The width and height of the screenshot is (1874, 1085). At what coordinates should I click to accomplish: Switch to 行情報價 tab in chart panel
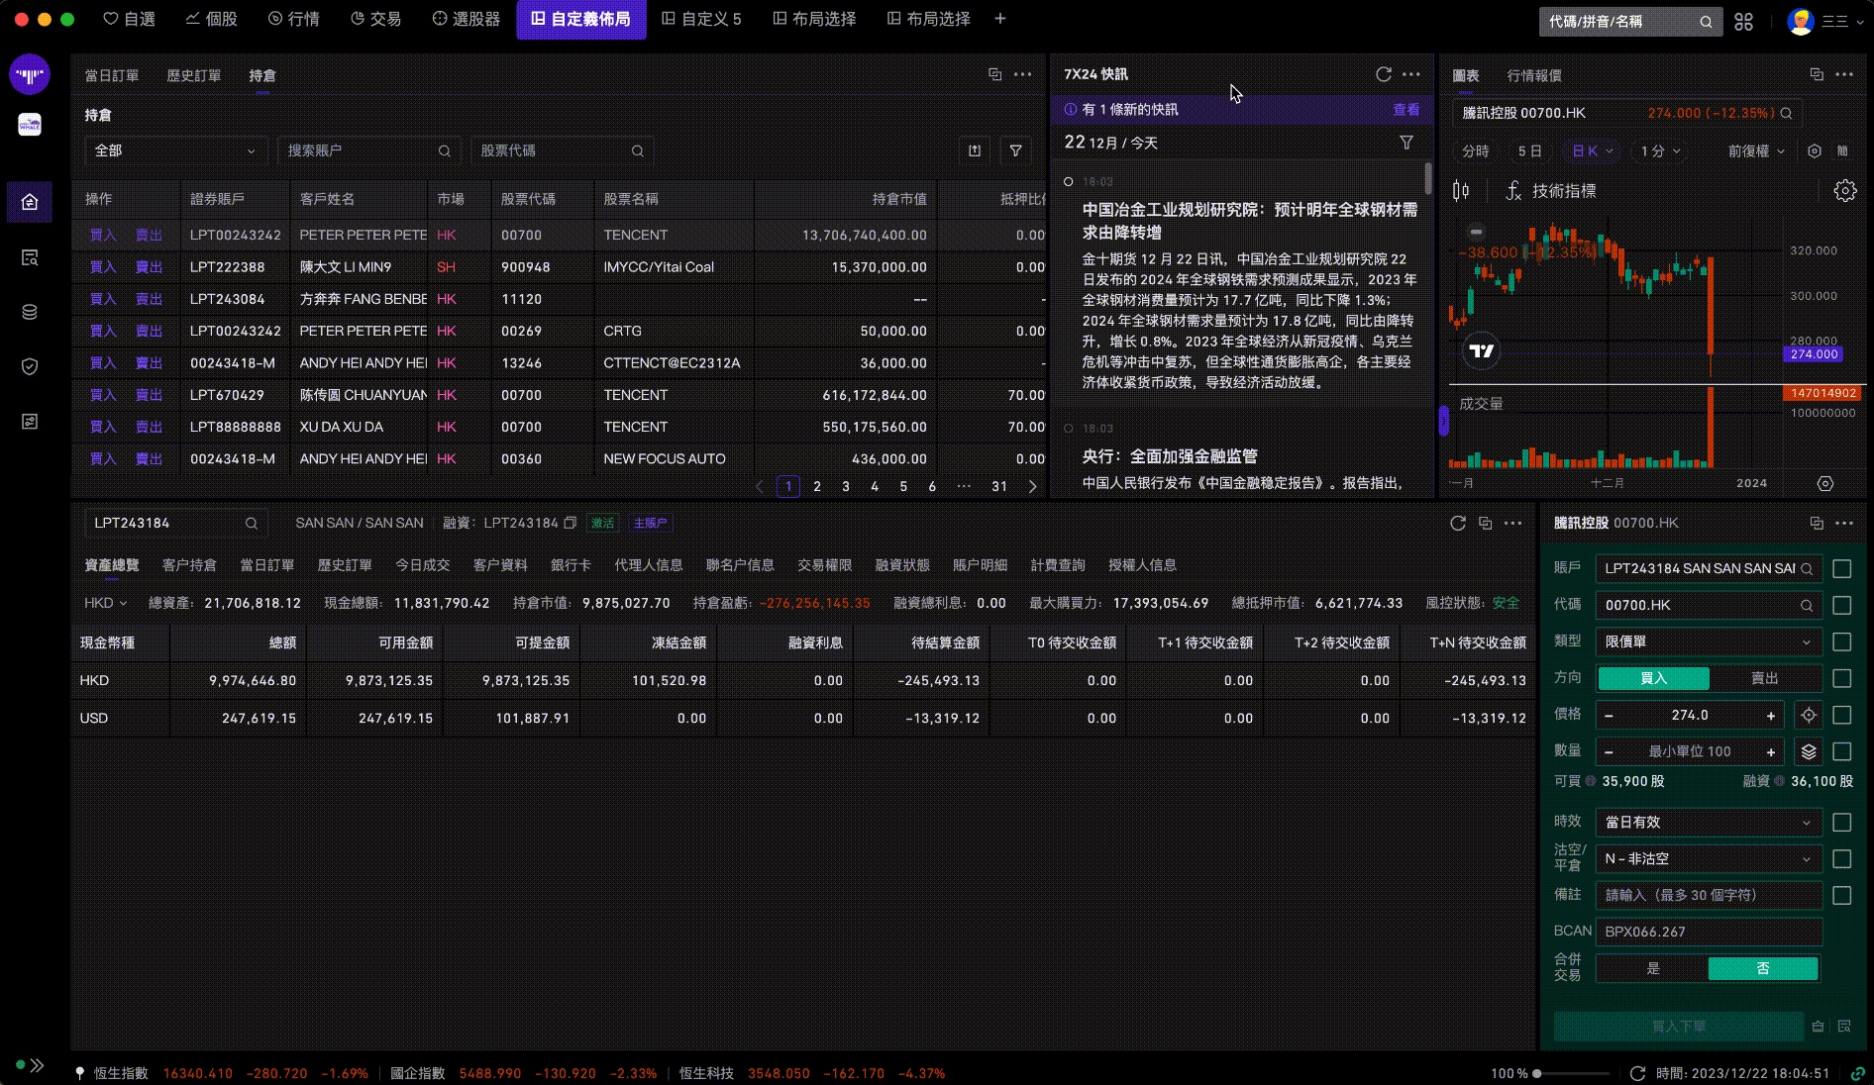pos(1534,75)
